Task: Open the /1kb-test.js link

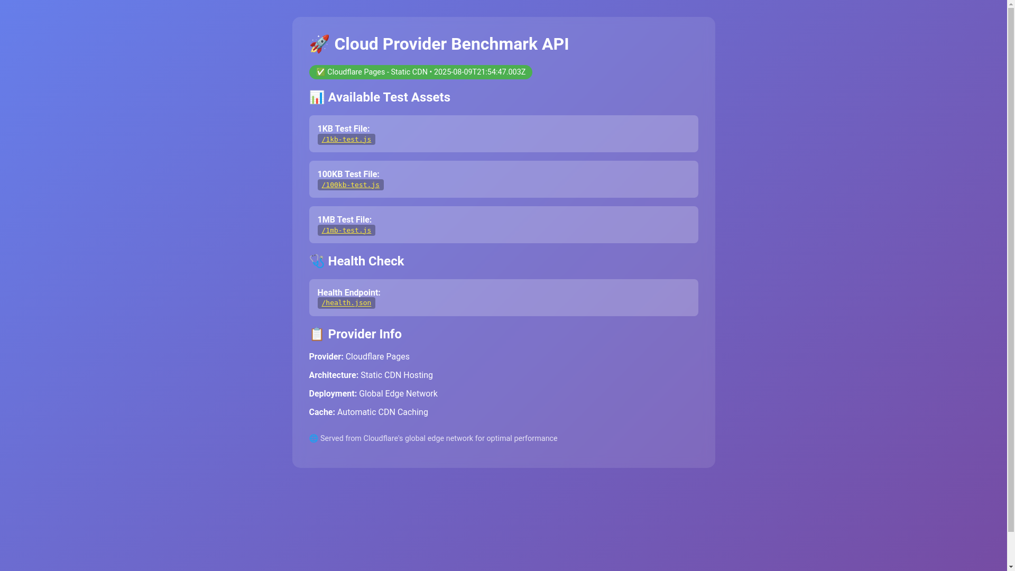Action: coord(346,140)
